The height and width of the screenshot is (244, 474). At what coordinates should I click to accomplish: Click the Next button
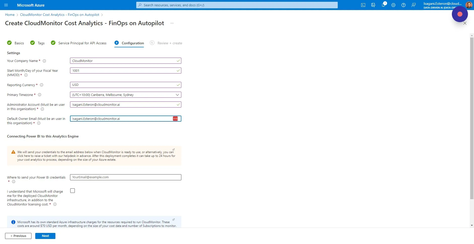click(45, 236)
